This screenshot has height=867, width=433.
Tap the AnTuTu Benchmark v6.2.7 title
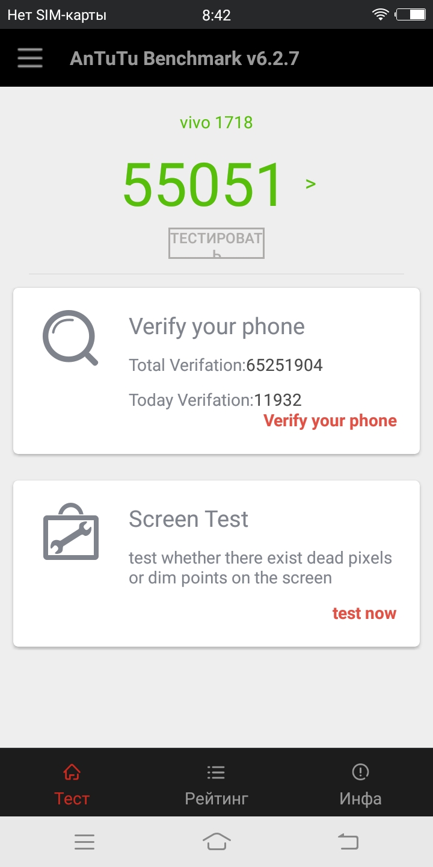pos(184,58)
